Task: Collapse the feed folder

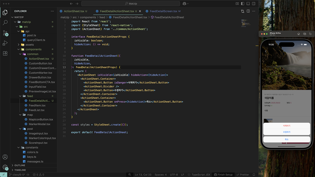Action: (30, 96)
